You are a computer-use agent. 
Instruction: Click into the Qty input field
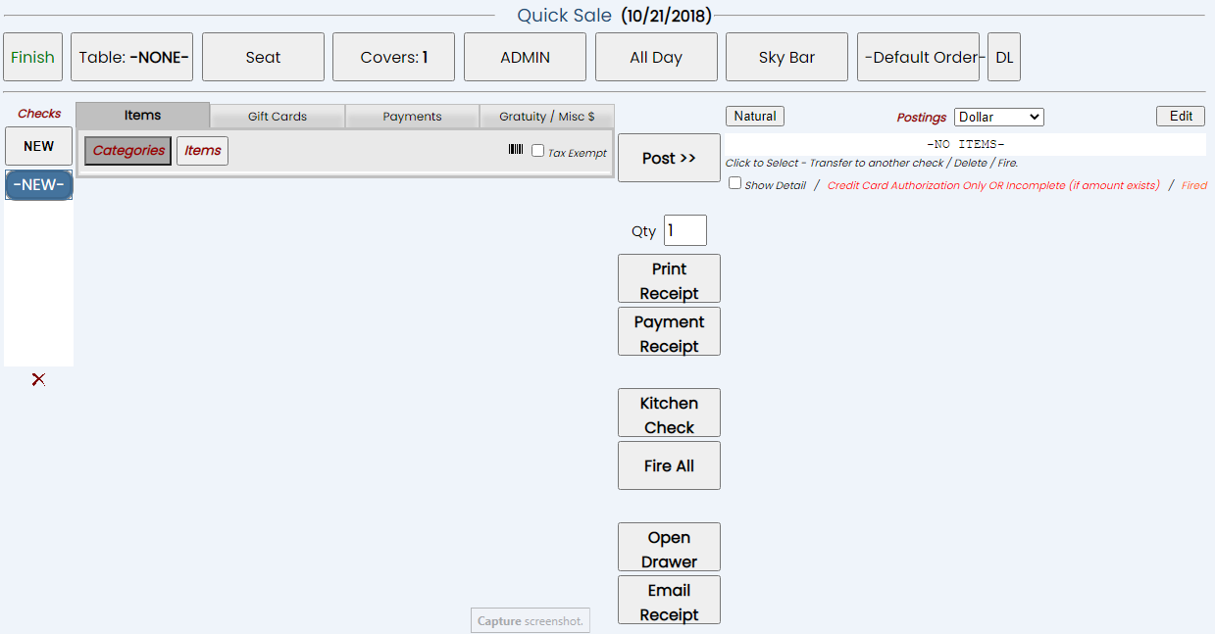point(684,230)
